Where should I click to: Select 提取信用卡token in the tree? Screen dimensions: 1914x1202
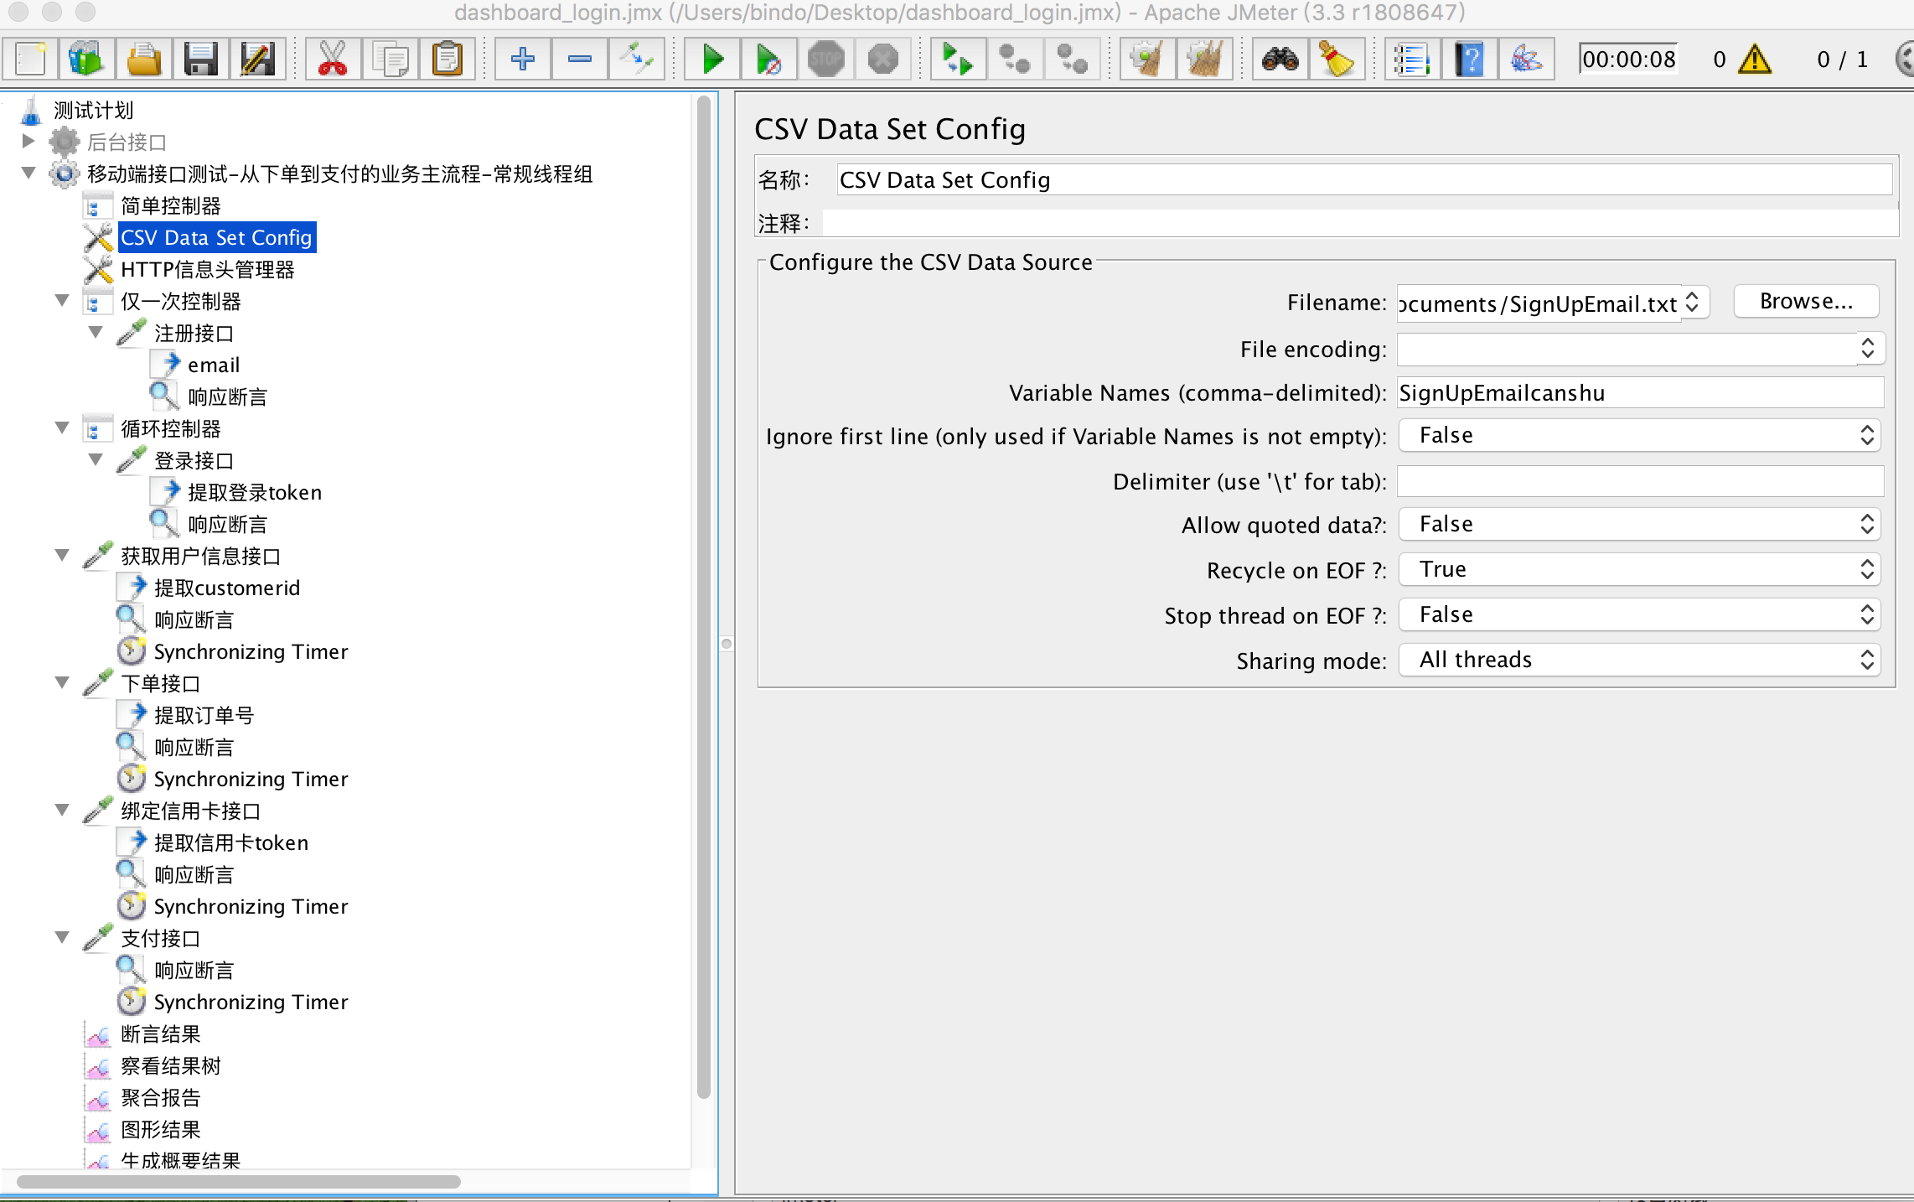(230, 842)
